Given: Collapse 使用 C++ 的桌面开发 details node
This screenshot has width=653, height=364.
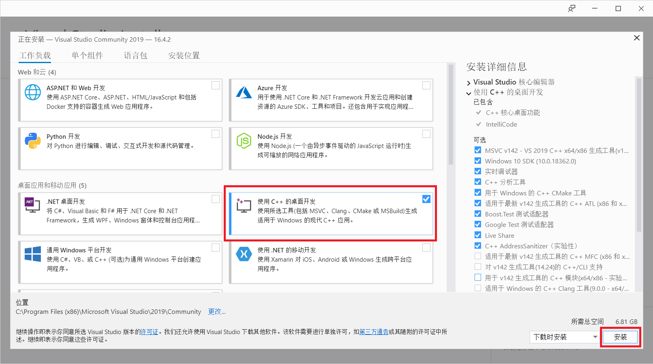Looking at the screenshot, I should coord(469,93).
